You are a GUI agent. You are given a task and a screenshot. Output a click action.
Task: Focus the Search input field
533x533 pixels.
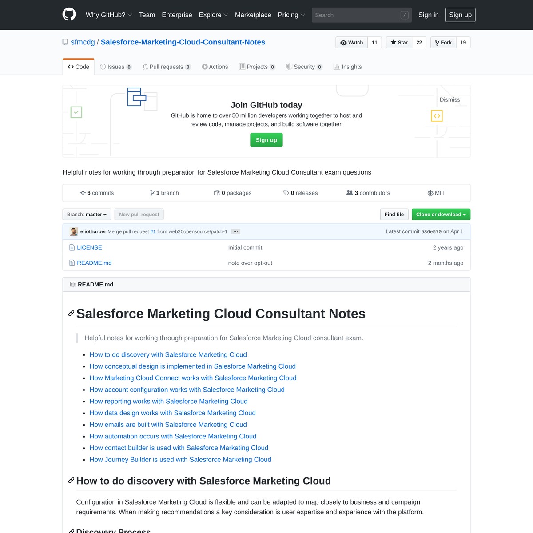point(356,15)
